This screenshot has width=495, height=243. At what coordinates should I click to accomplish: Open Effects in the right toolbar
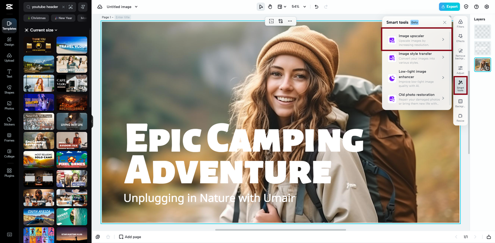(460, 38)
